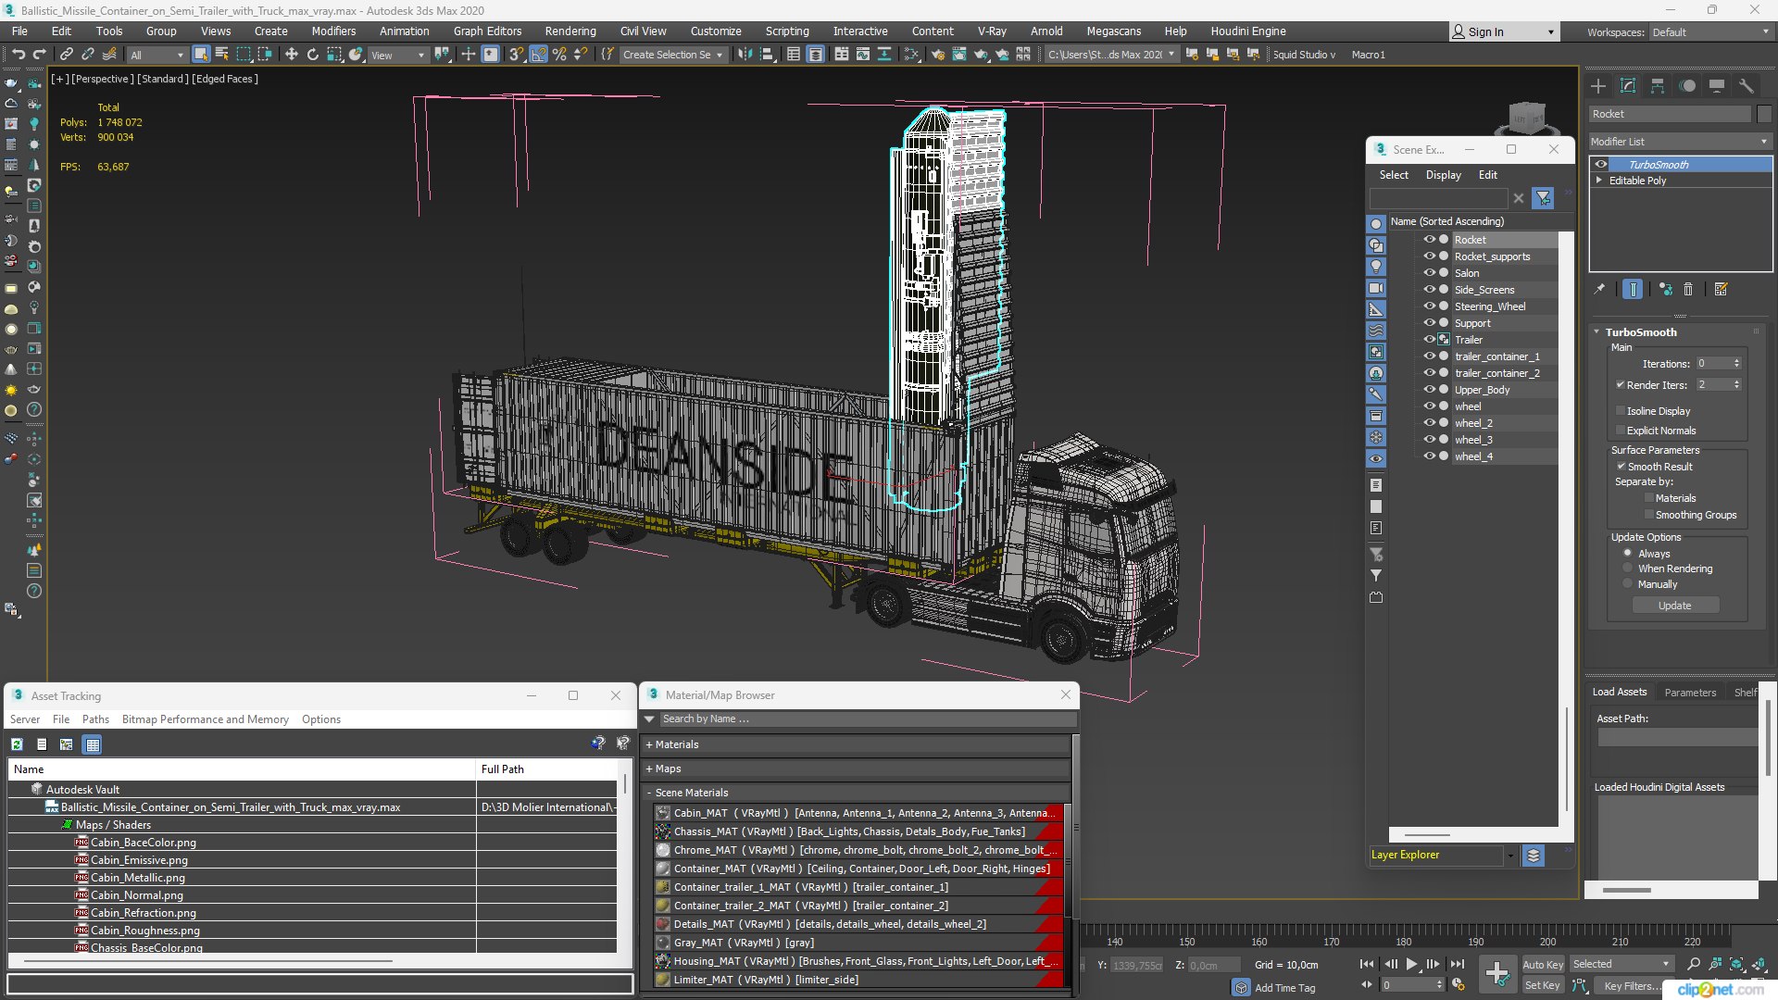The width and height of the screenshot is (1778, 1000).
Task: Open the Workspaces Default dropdown
Action: point(1710,32)
